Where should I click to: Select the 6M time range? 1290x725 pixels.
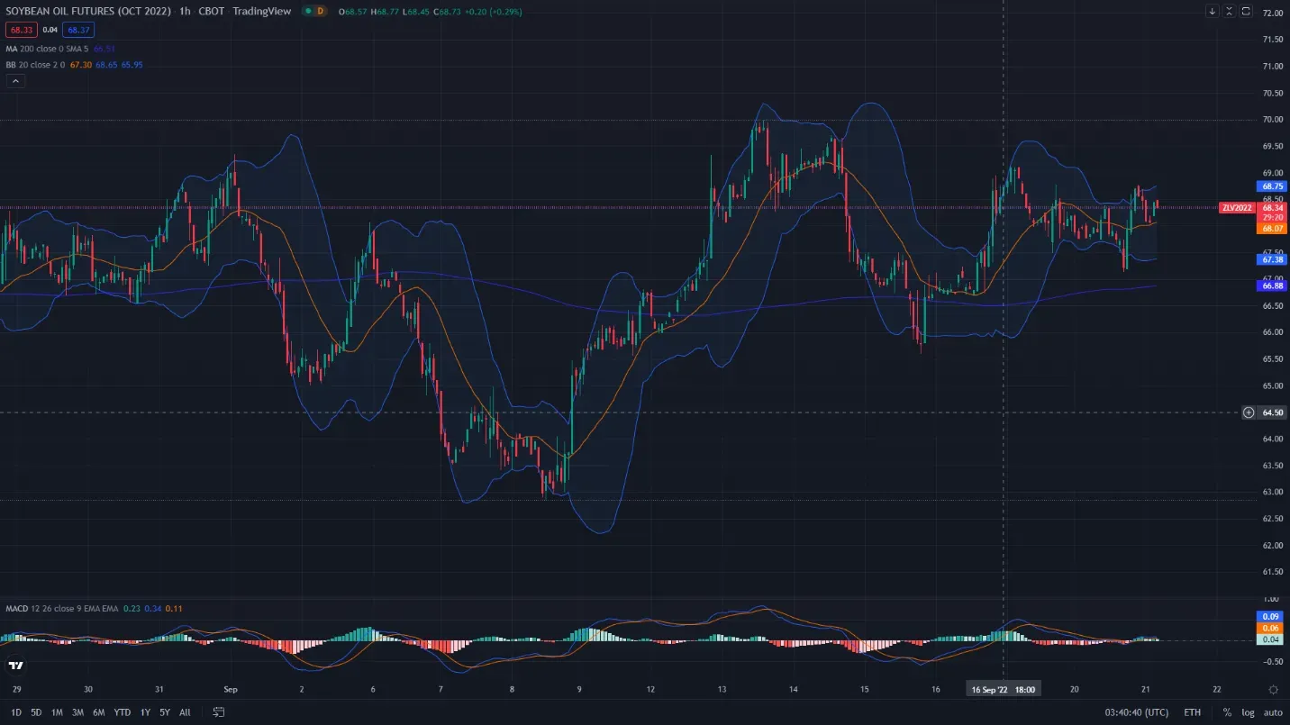[x=99, y=712]
